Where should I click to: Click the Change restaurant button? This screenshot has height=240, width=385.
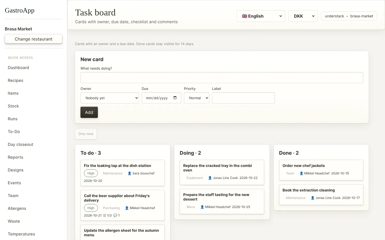(33, 39)
